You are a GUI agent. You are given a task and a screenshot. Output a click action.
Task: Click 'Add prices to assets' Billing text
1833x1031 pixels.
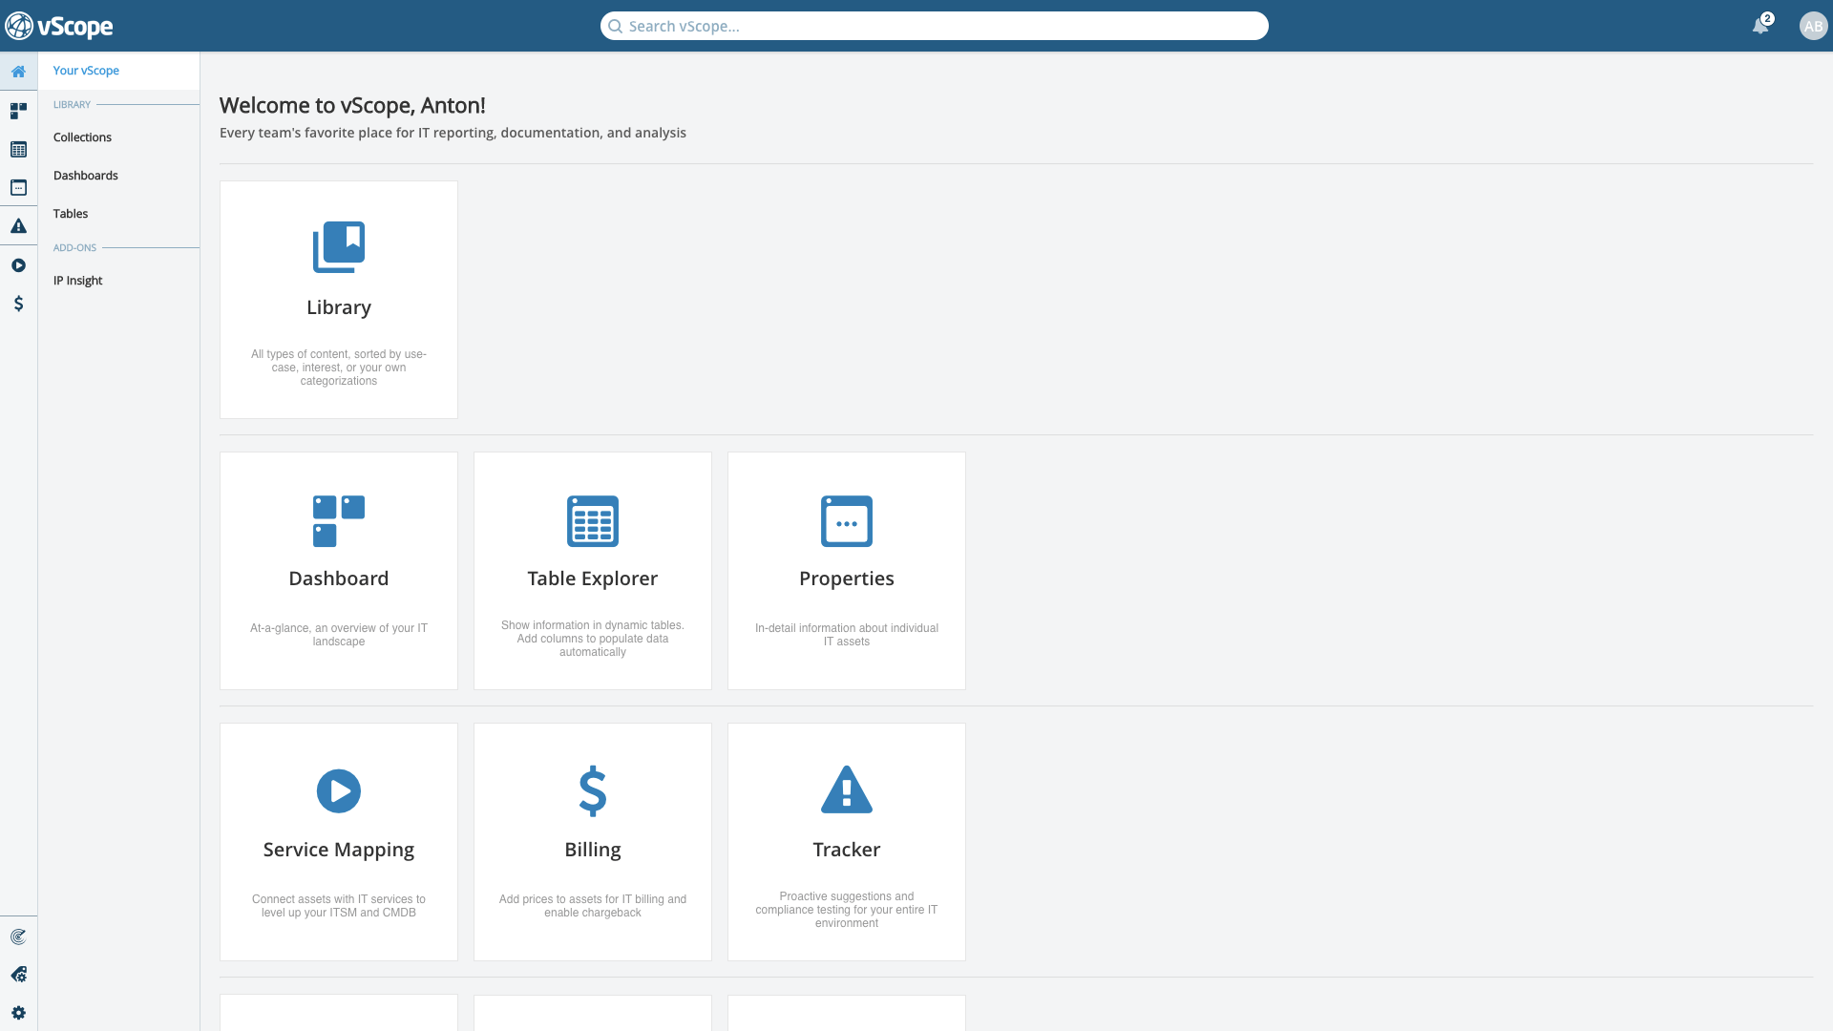(x=593, y=906)
